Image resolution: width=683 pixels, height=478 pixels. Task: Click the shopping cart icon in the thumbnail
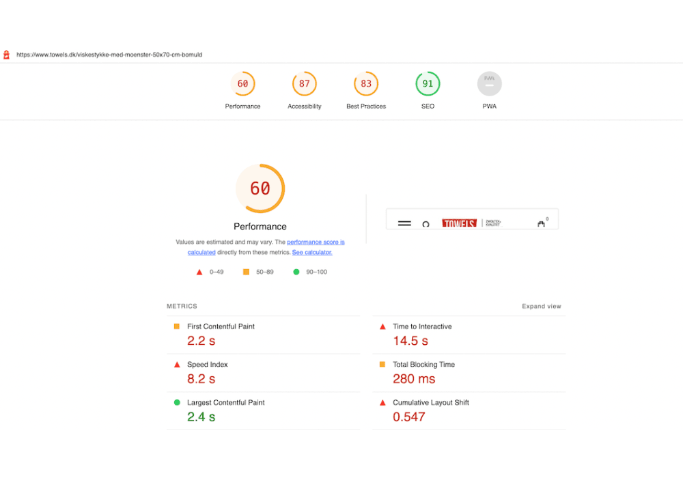pos(541,223)
